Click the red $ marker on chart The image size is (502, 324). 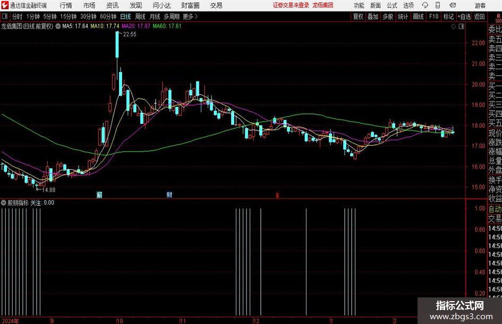tap(277, 195)
